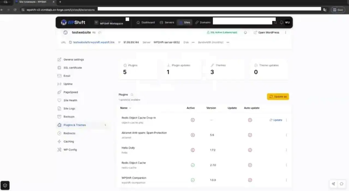Reload the page in browser toolbar
Image resolution: width=349 pixels, height=191 pixels.
15,10
